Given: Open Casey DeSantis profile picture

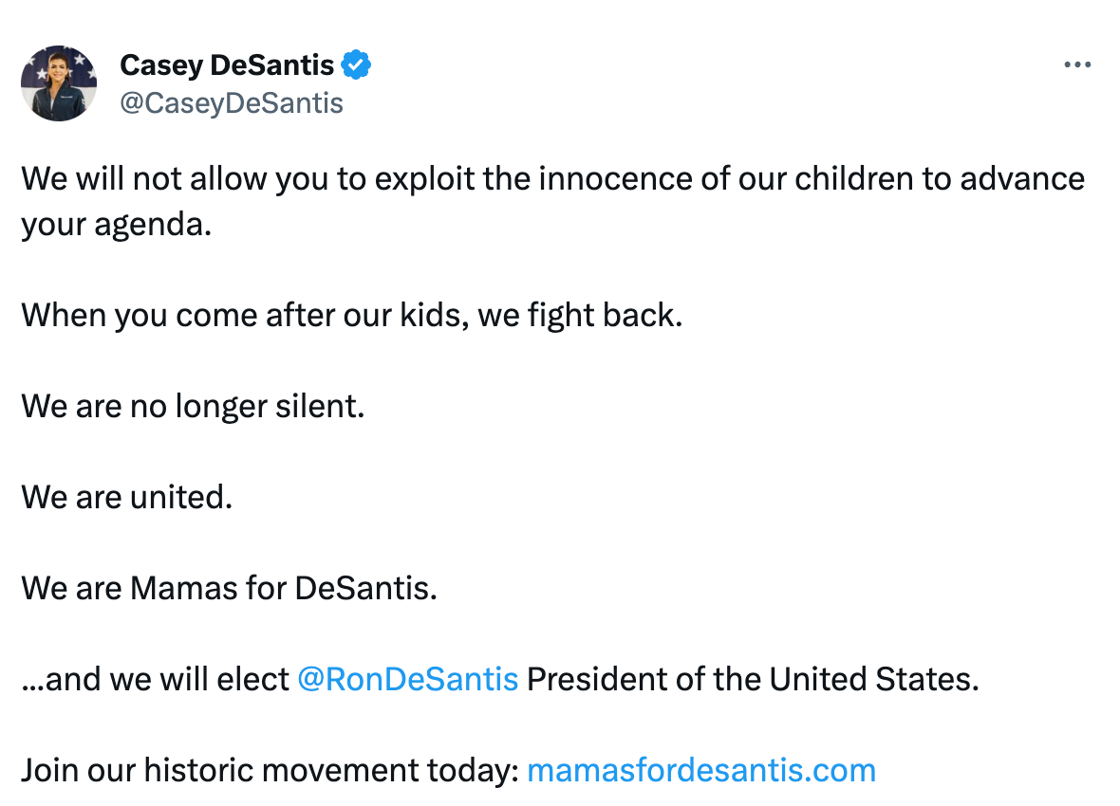Looking at the screenshot, I should (x=59, y=83).
